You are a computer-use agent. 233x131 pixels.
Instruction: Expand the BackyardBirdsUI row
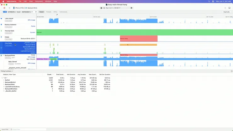tap(4, 82)
